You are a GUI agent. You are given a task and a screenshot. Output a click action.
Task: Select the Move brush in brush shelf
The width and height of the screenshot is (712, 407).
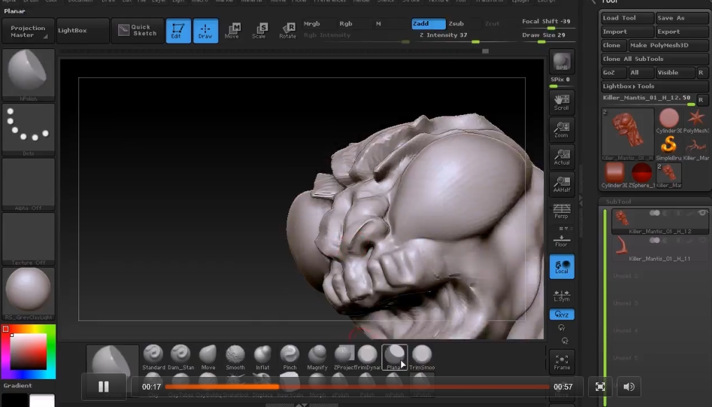208,357
